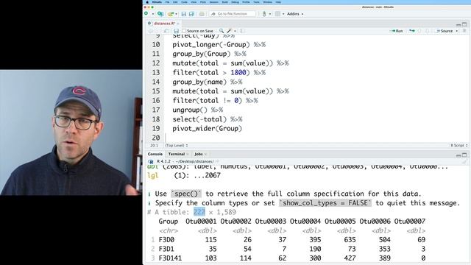The width and height of the screenshot is (471, 265).
Task: Open the New File dropdown arrow
Action: tap(152, 14)
